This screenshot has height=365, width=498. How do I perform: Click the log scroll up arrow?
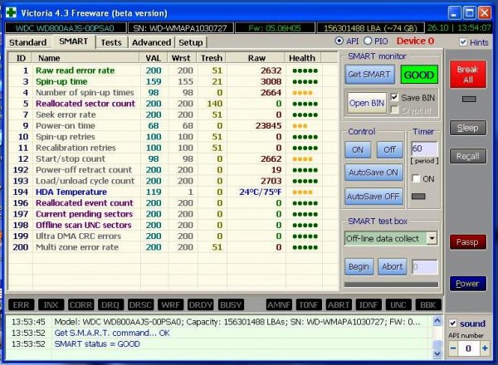437,321
